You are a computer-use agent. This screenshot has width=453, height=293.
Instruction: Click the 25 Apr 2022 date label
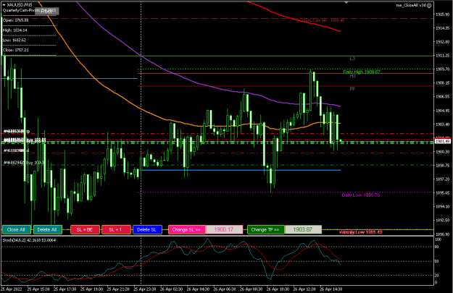pyautogui.click(x=11, y=289)
